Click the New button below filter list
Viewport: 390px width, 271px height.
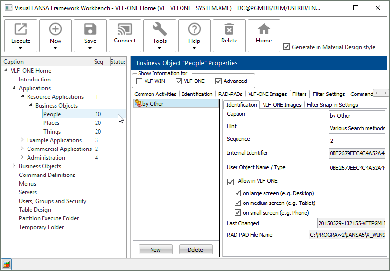[155, 250]
